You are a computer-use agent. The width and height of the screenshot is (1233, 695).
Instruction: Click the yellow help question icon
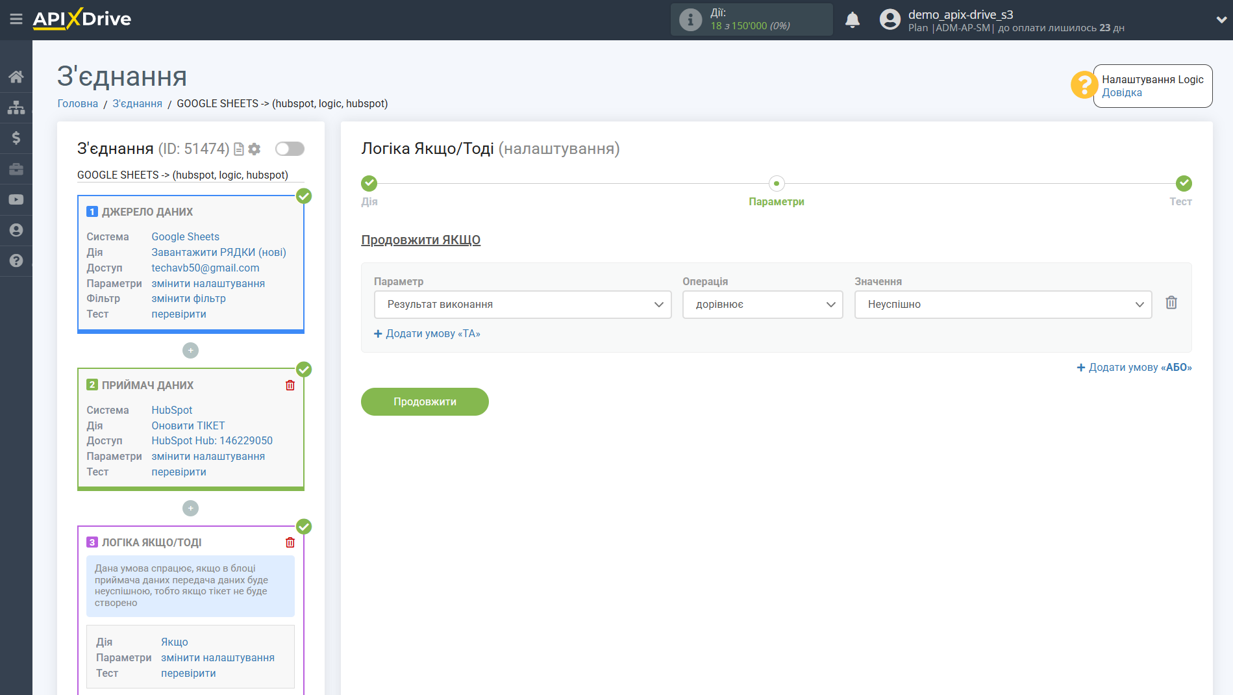1084,85
